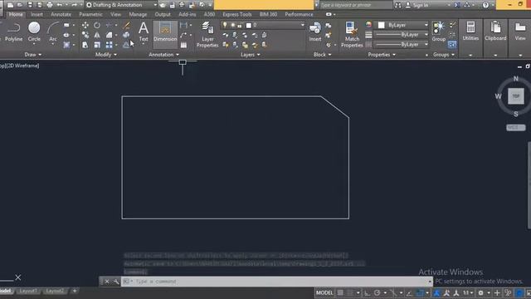Toggle polar tracking in status bar
Image resolution: width=531 pixels, height=299 pixels.
(377, 292)
